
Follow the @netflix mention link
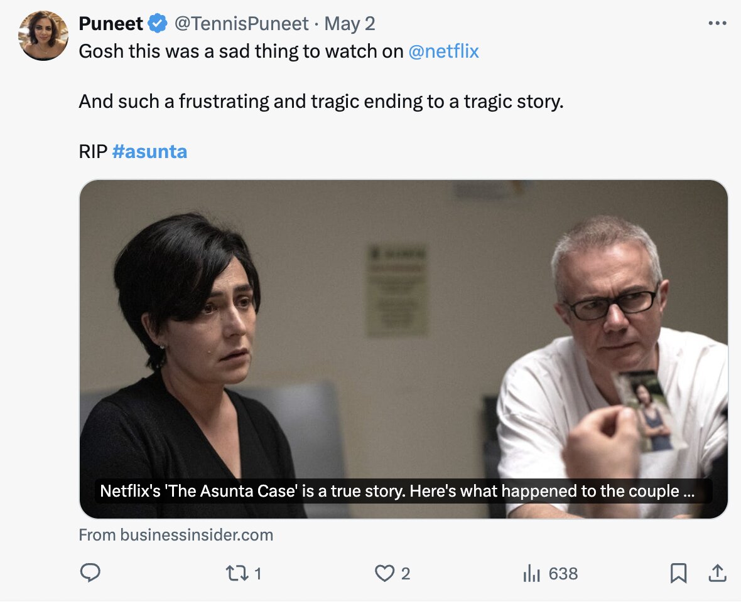(443, 51)
